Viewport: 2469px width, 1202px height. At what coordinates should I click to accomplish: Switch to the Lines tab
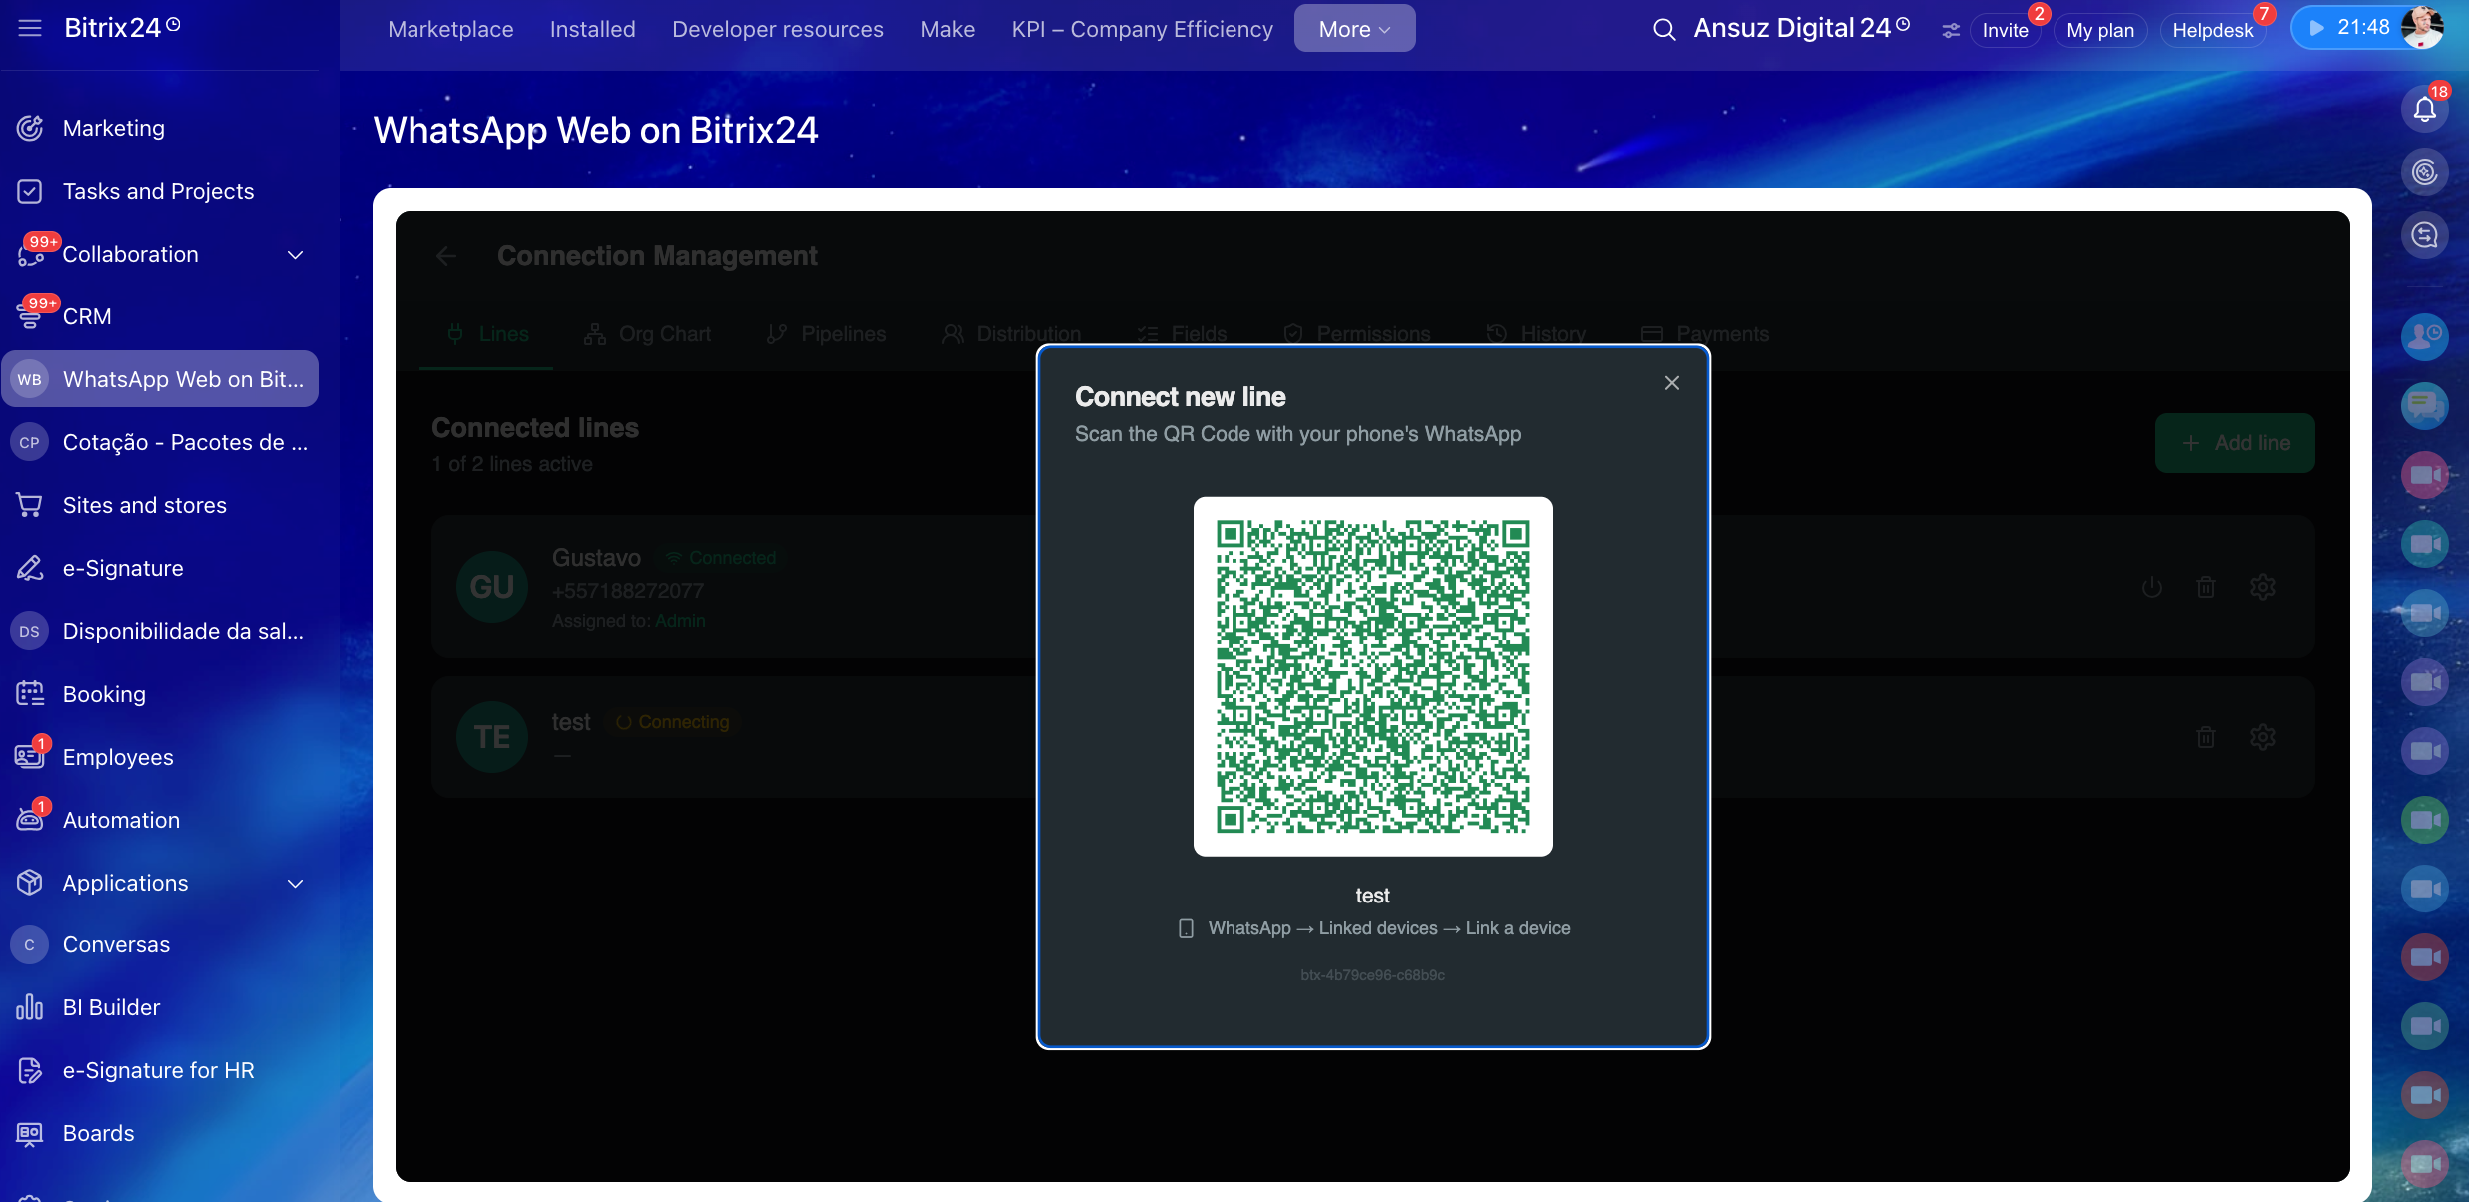487,334
